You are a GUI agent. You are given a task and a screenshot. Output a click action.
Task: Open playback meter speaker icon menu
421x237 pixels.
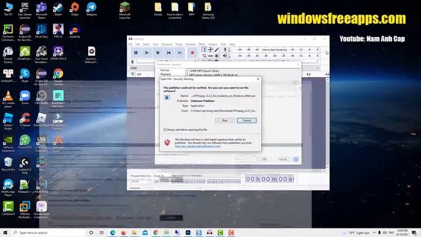coord(225,56)
